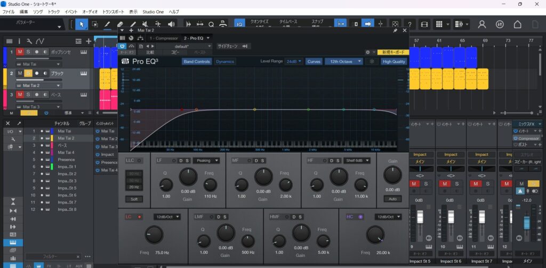Switch to 1 - Compressor tab
The height and width of the screenshot is (268, 546).
coord(164,38)
